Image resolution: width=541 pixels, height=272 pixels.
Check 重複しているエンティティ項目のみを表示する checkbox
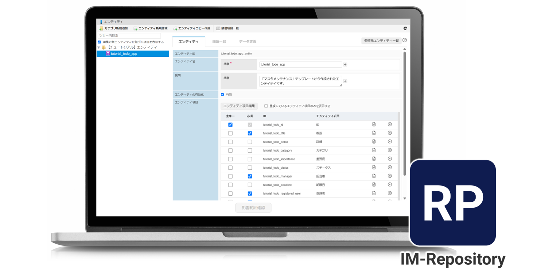pos(266,106)
